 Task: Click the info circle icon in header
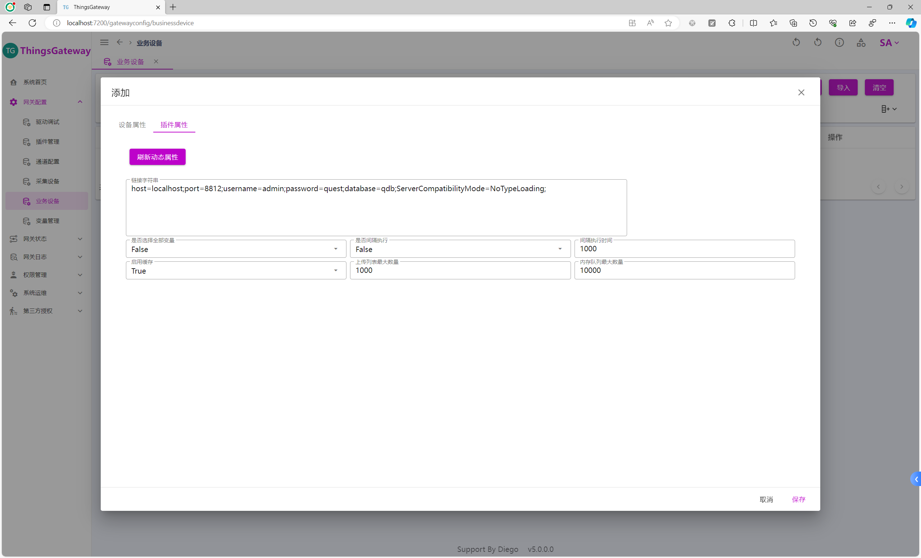coord(839,42)
